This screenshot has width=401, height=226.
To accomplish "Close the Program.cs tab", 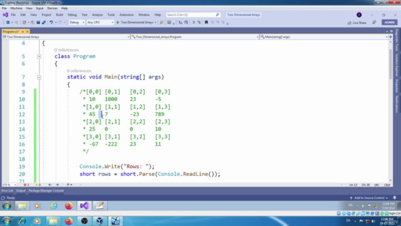I will click(x=27, y=31).
